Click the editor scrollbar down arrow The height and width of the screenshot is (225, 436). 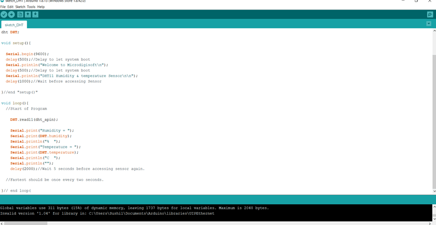[x=434, y=192]
